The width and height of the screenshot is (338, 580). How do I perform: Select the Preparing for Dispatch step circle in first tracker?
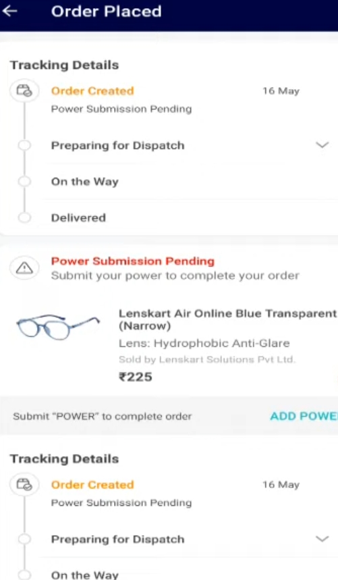point(24,145)
